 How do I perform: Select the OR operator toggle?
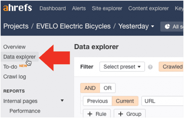108,88
